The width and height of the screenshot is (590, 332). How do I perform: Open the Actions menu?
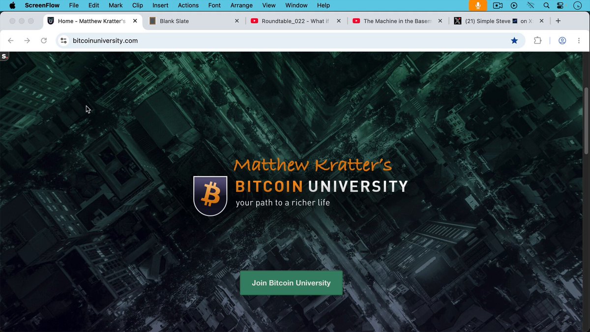click(188, 5)
